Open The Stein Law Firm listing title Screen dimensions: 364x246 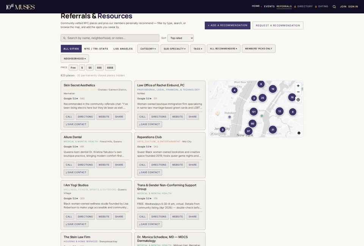click(x=77, y=237)
